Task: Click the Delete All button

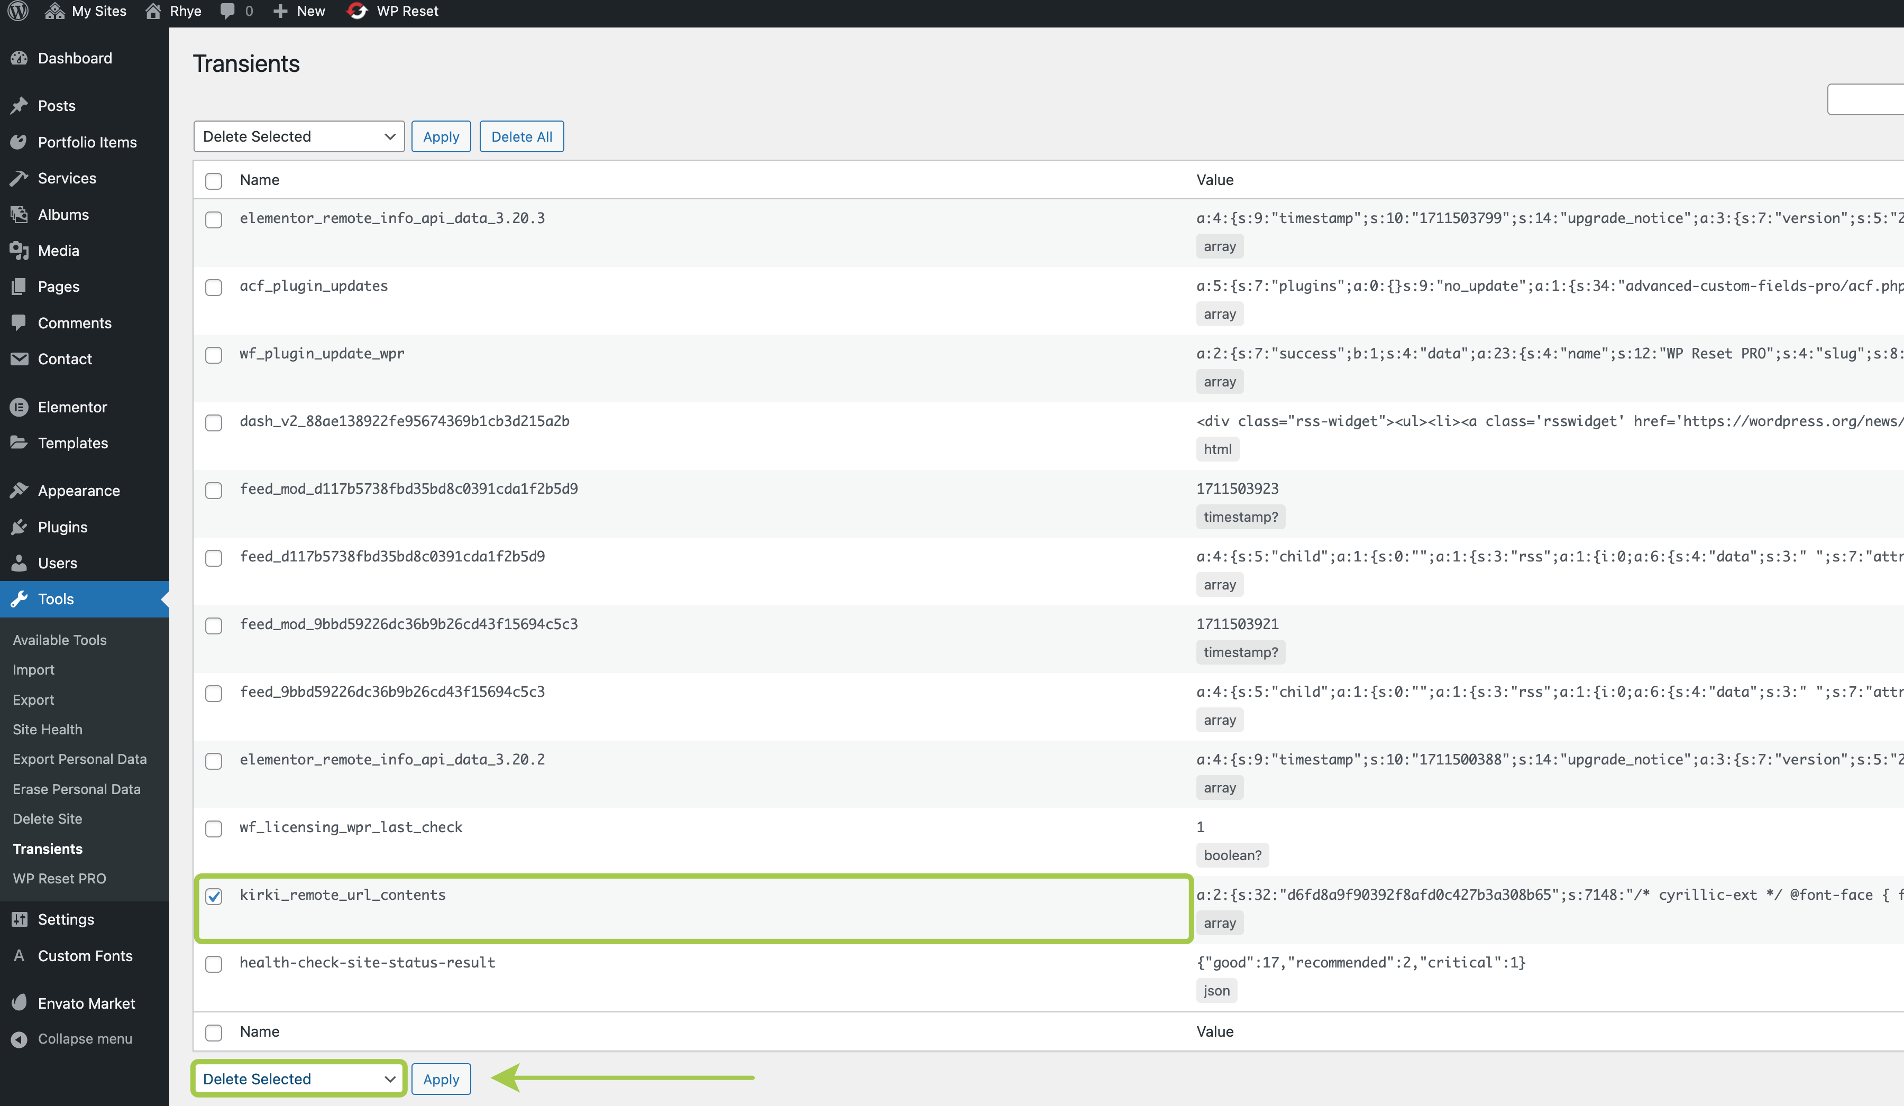Action: tap(521, 137)
